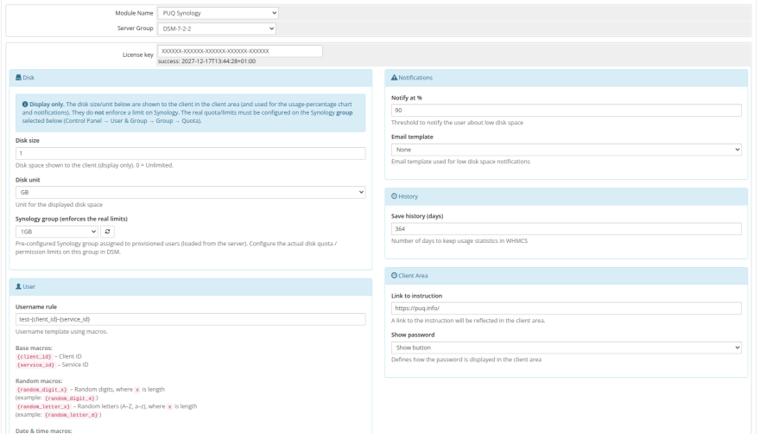Open the Email template dropdown
Screen dimensions: 760x434
coord(567,150)
